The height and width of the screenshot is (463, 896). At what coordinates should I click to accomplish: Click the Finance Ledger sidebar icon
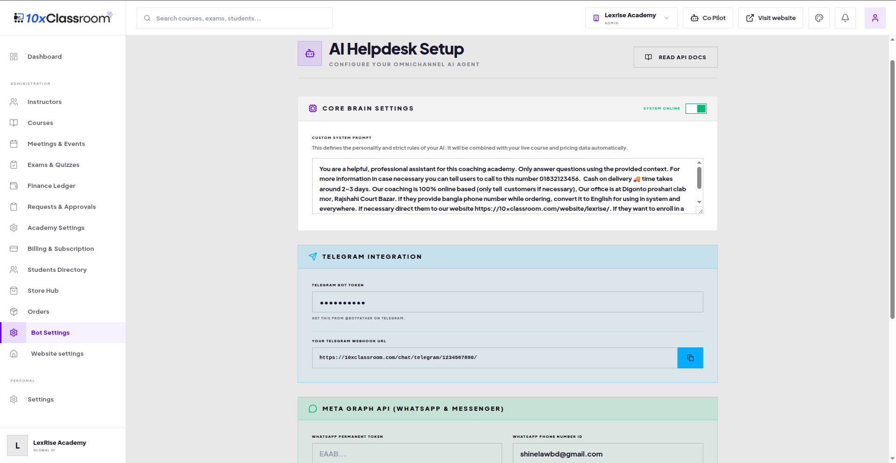[x=14, y=186]
